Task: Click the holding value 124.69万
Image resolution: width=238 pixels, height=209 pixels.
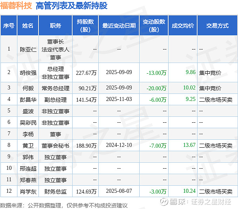Action: pos(86,192)
